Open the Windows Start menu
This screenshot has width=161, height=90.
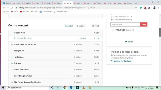tap(3, 87)
